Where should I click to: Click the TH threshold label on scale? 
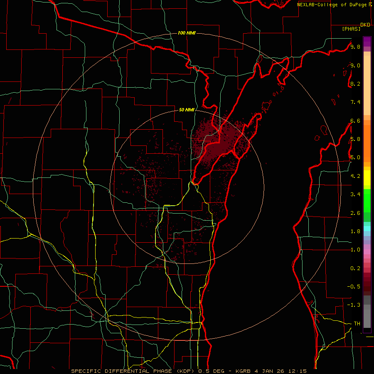(x=357, y=324)
